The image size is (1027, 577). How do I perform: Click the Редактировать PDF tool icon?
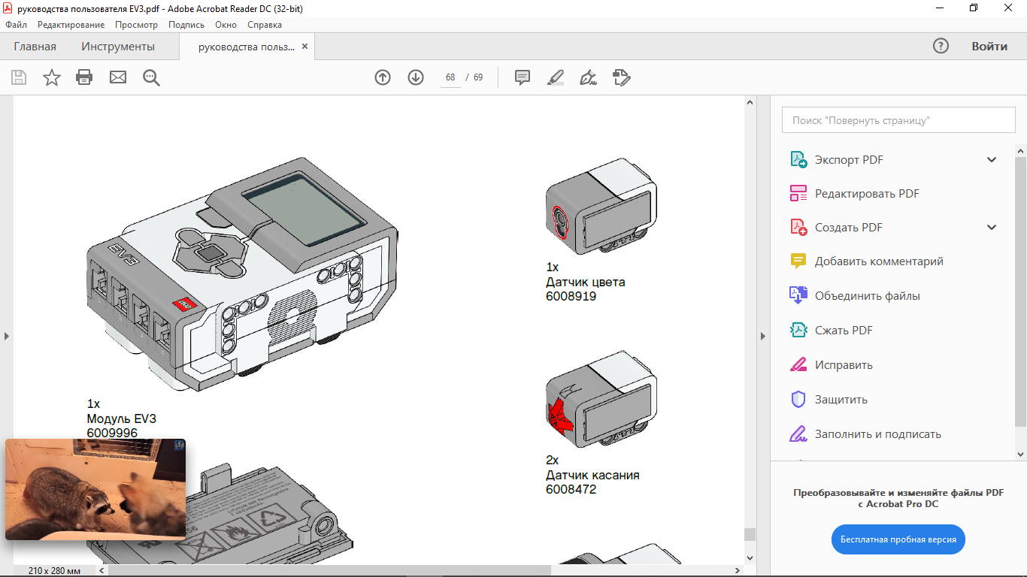pos(798,193)
